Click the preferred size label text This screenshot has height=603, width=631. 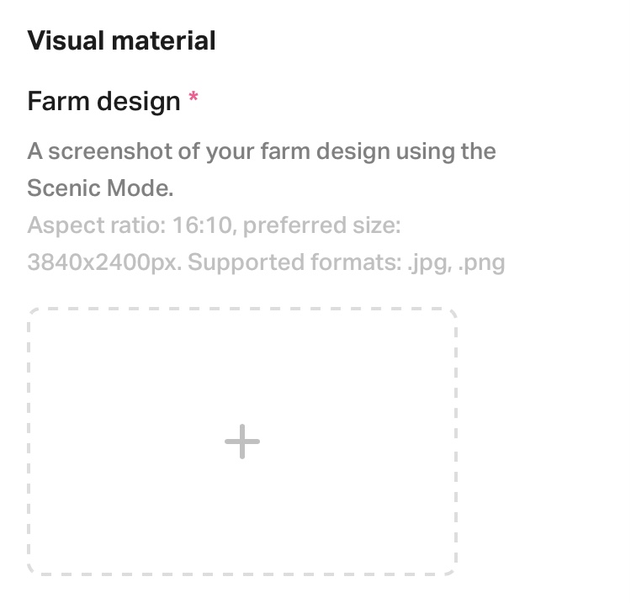(x=321, y=225)
